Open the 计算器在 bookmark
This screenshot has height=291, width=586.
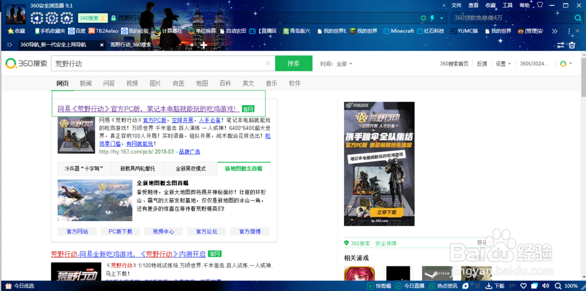coord(169,31)
